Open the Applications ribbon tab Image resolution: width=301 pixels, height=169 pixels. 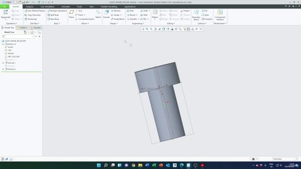[x=130, y=7]
